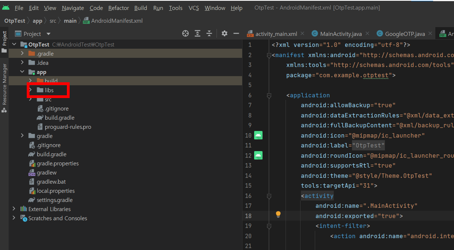Click the Expand All icon
Viewport: 454px width, 250px height.
point(197,33)
